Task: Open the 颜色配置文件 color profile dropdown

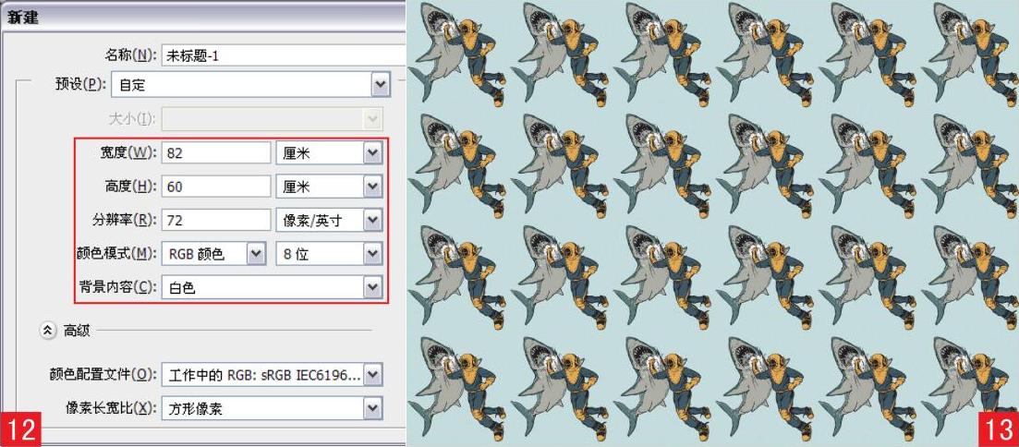Action: pyautogui.click(x=272, y=375)
